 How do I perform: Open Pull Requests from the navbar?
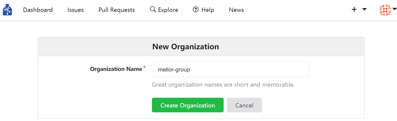117,10
